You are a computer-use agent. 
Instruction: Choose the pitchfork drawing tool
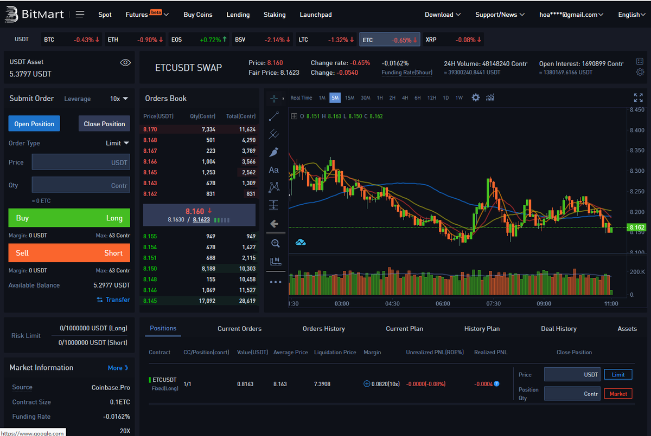click(274, 134)
